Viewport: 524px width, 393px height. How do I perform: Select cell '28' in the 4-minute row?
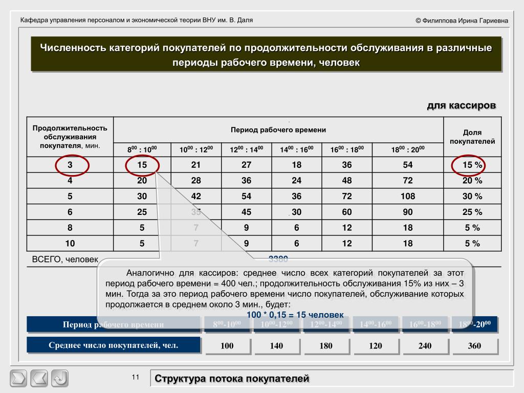click(196, 181)
